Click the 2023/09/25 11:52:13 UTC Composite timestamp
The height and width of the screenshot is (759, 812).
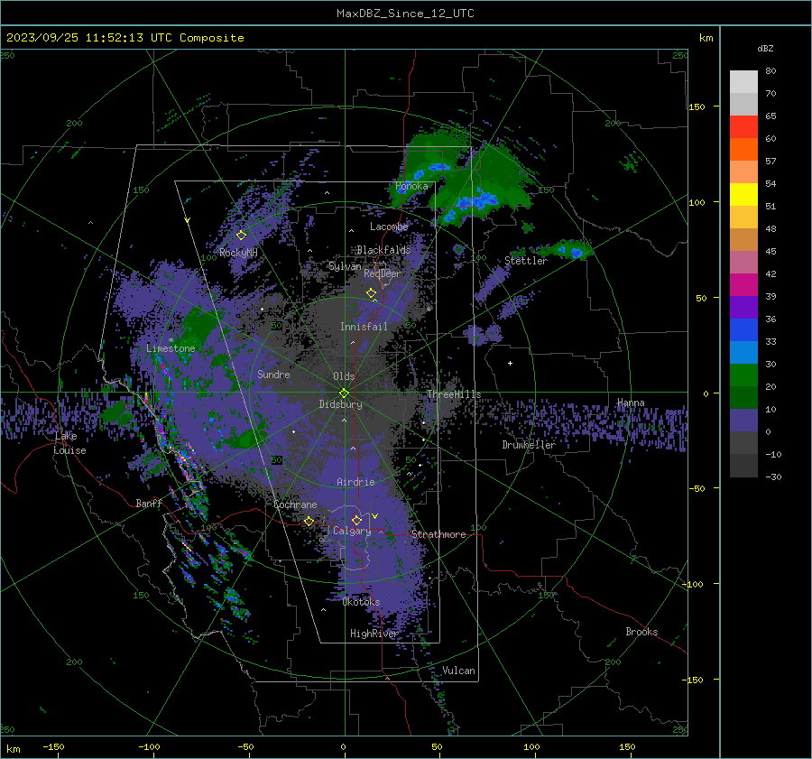coord(125,38)
